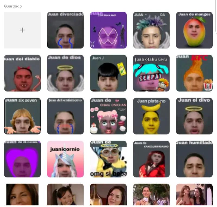The image size is (217, 207).
Task: Select the Juan KFC sticker
Action: pos(194,73)
